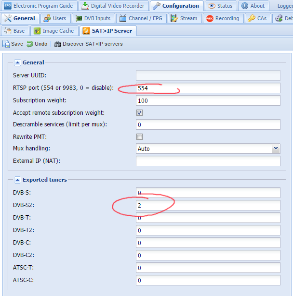Click the External IP (NAT) field
Screen dimensions: 293x296
(208, 161)
